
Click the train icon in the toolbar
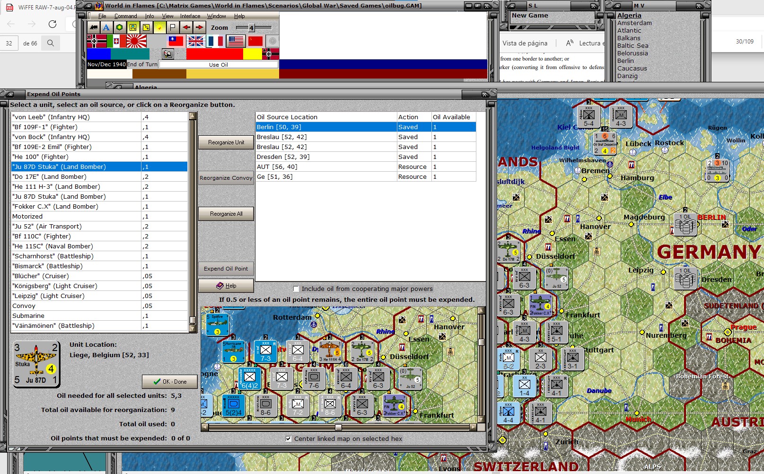click(94, 27)
